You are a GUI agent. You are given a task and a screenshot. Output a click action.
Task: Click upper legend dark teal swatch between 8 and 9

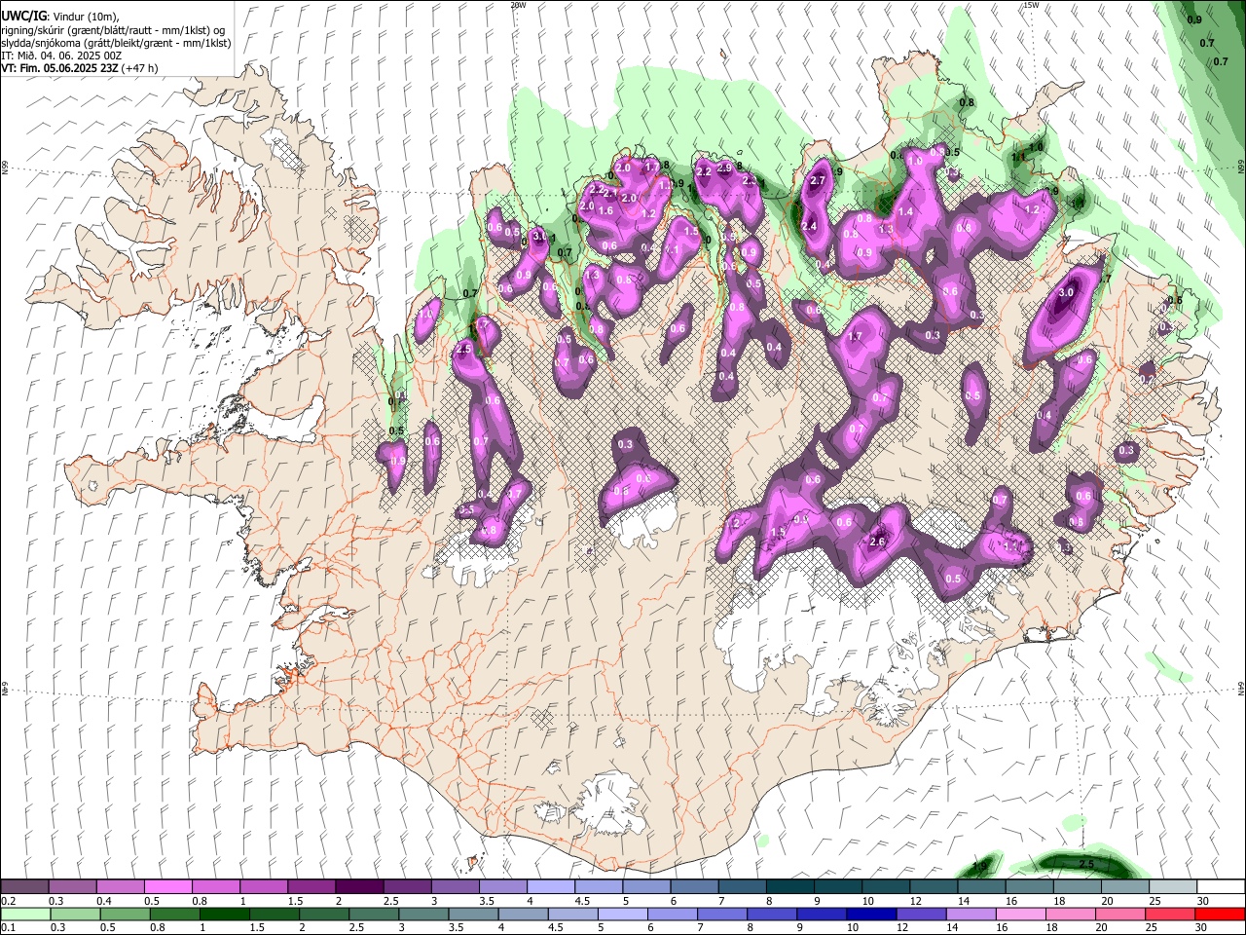(789, 886)
